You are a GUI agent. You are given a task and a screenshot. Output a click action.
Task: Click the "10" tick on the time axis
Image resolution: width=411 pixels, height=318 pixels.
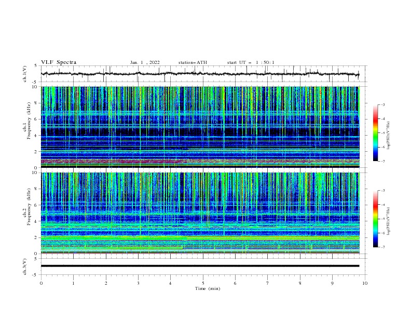pyautogui.click(x=365, y=283)
